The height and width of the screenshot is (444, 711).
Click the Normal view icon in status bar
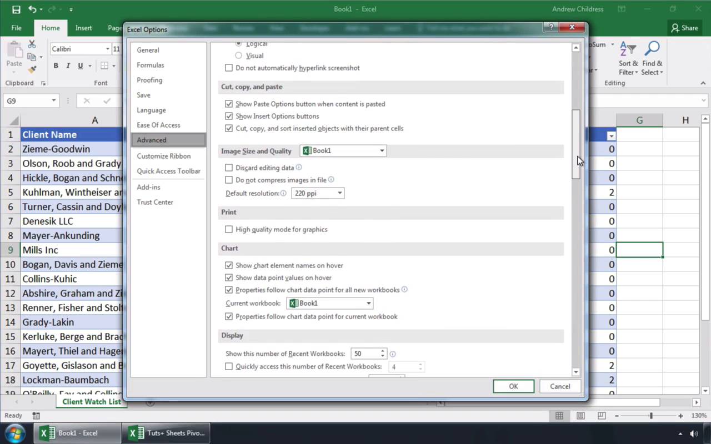[x=559, y=416]
